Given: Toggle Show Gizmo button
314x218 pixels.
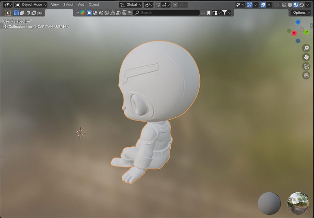Looking at the screenshot, I should [x=250, y=5].
